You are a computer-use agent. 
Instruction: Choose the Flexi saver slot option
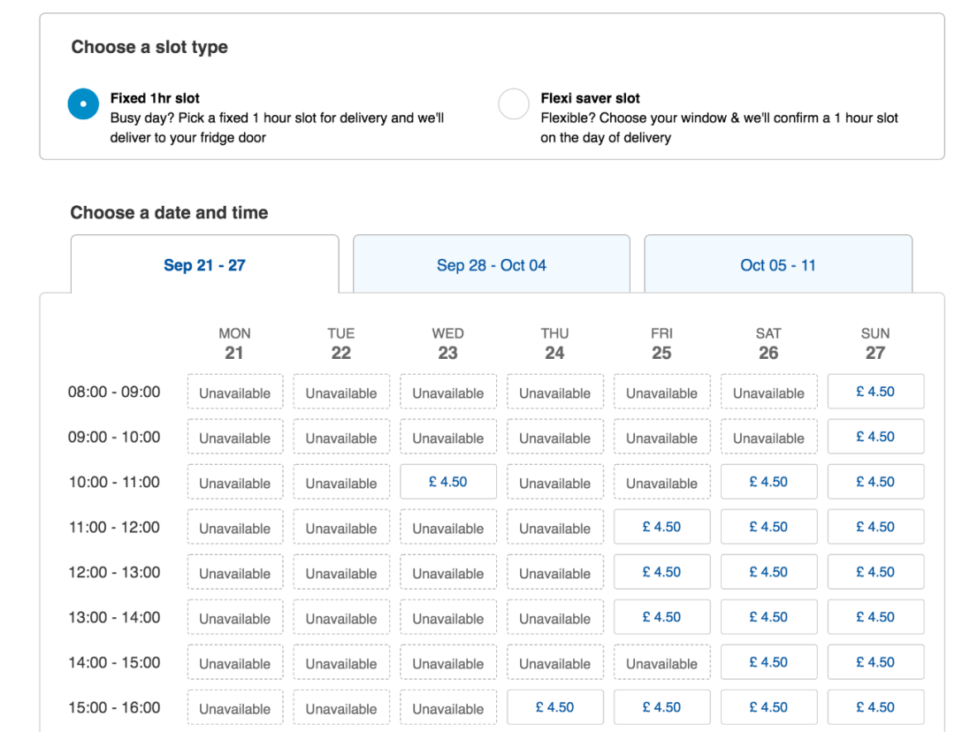point(514,104)
